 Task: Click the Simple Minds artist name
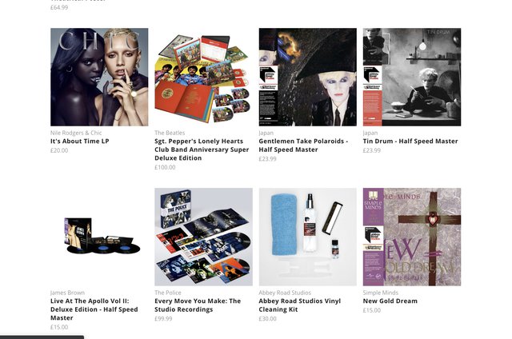tap(381, 293)
